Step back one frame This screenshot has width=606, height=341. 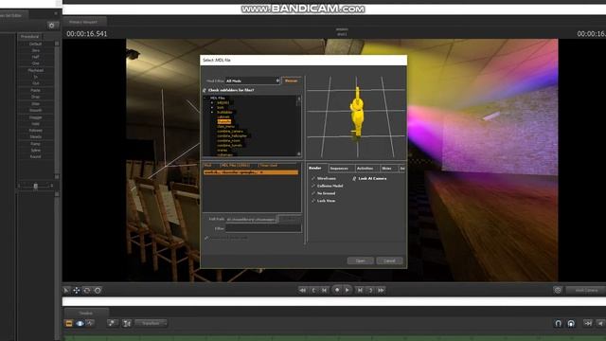(x=324, y=290)
